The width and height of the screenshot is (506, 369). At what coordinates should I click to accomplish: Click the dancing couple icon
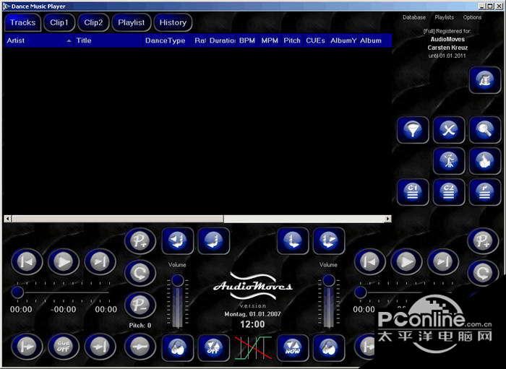point(449,161)
